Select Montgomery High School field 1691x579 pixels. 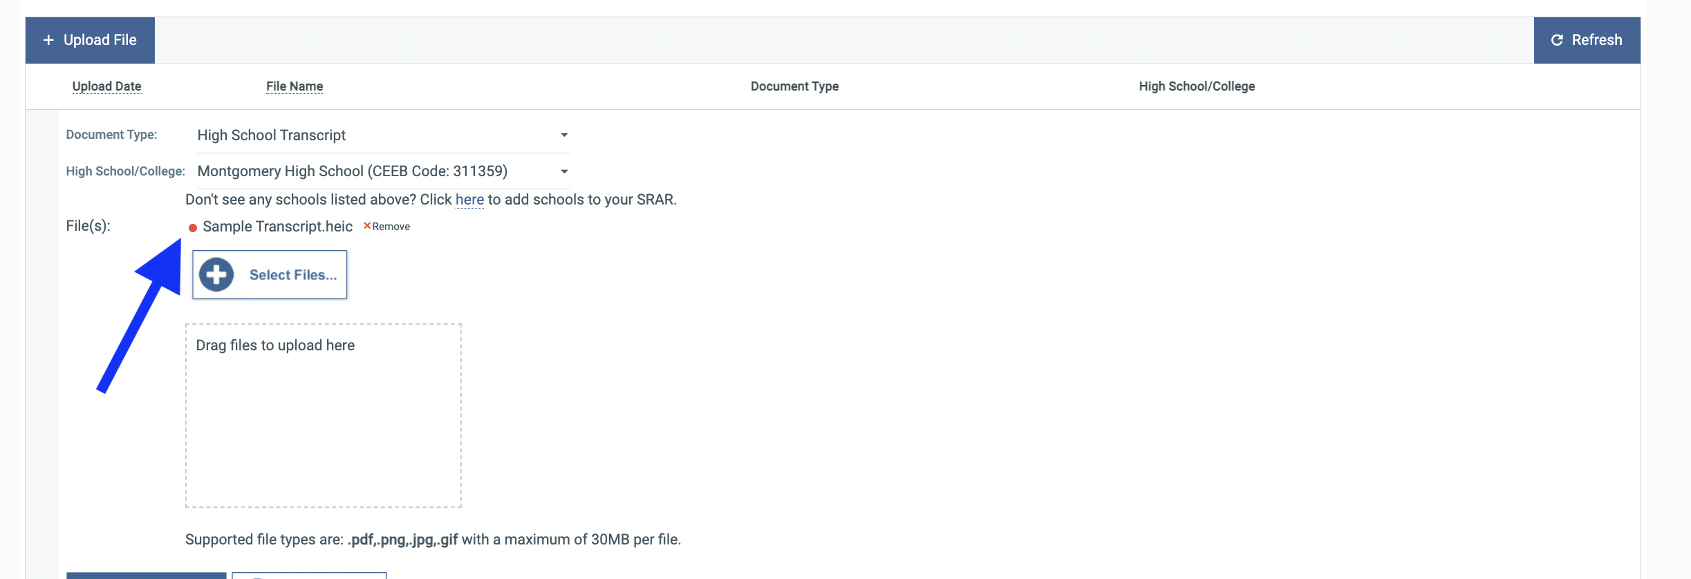(352, 171)
